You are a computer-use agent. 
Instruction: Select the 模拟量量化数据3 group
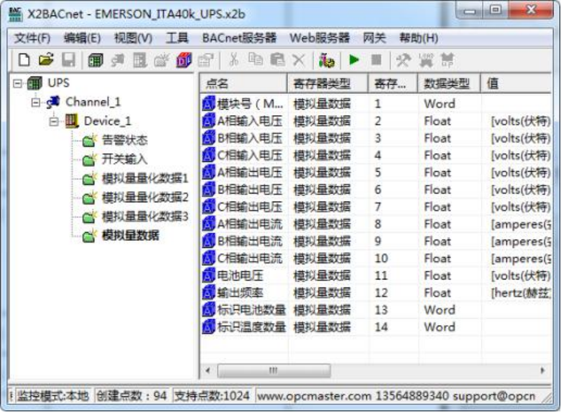[x=145, y=217]
